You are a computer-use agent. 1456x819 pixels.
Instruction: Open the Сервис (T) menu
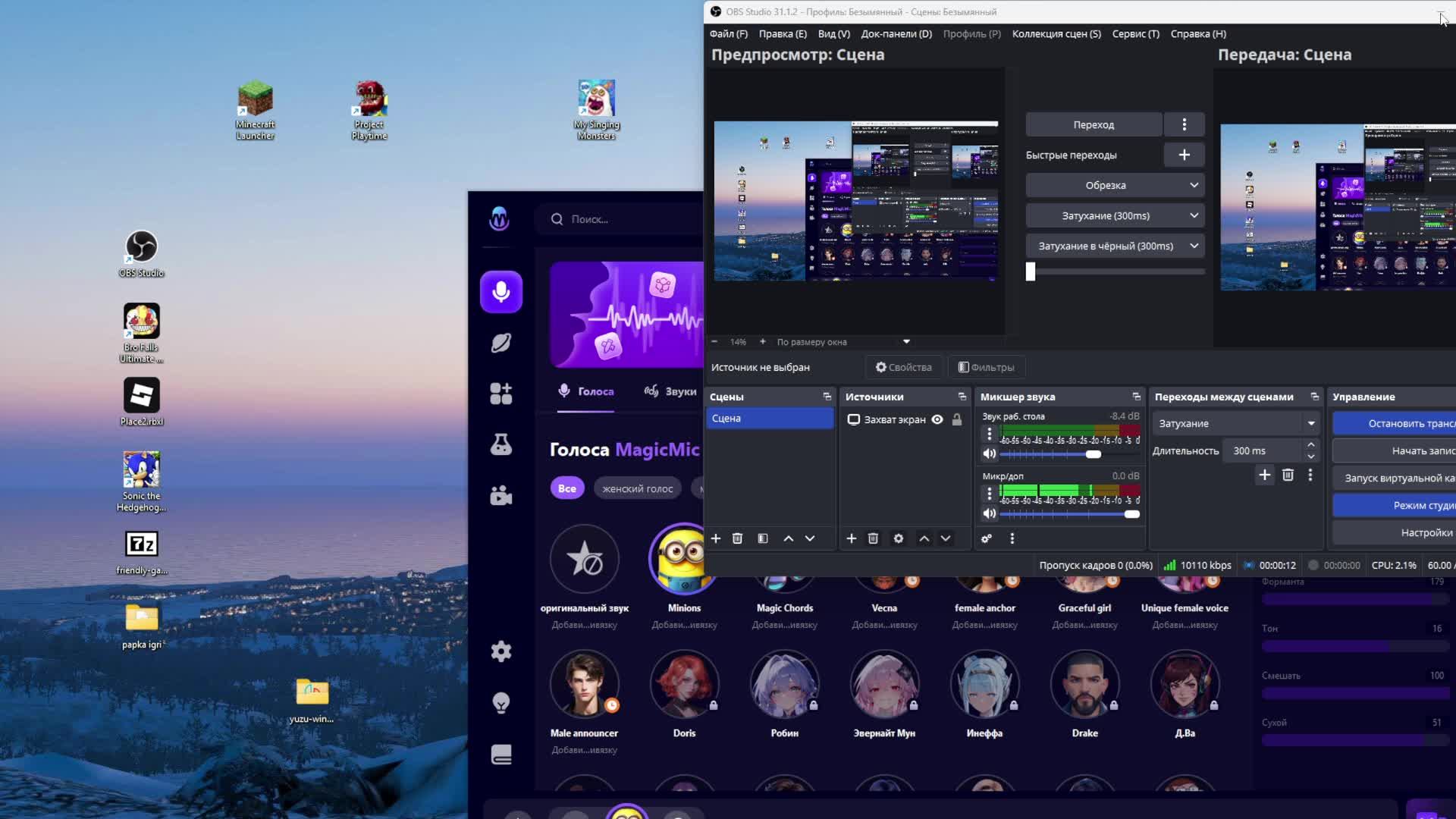pyautogui.click(x=1135, y=33)
